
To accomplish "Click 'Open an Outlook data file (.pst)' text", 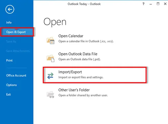I will pos(79,59).
